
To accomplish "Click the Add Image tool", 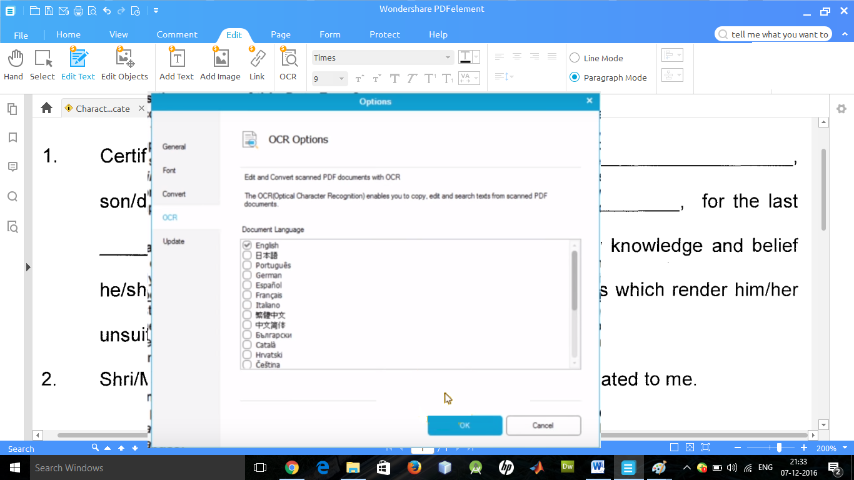I will 220,65.
